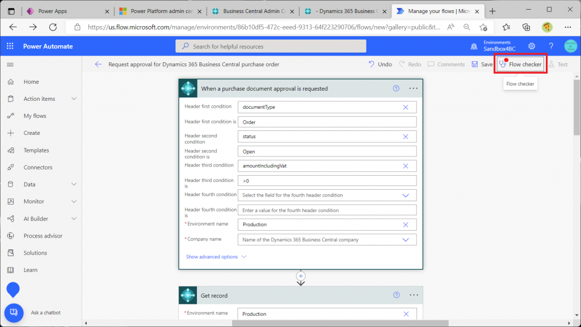Switch to Business Central Admin Center tab
This screenshot has width=581, height=327.
[252, 11]
